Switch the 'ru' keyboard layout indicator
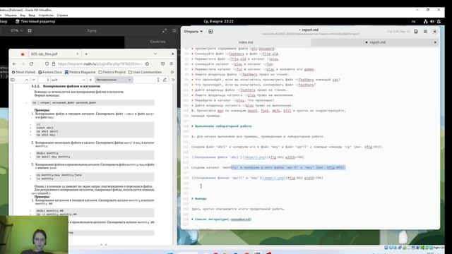 pyautogui.click(x=413, y=21)
